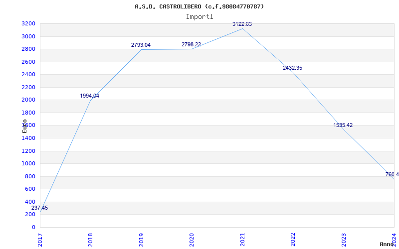Click the 2022 x-axis year label
Screen dimensions: 399x249
[x=293, y=240]
